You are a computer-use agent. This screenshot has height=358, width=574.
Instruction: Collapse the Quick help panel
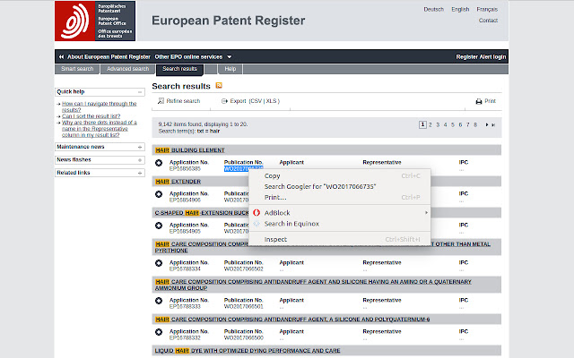(x=140, y=91)
